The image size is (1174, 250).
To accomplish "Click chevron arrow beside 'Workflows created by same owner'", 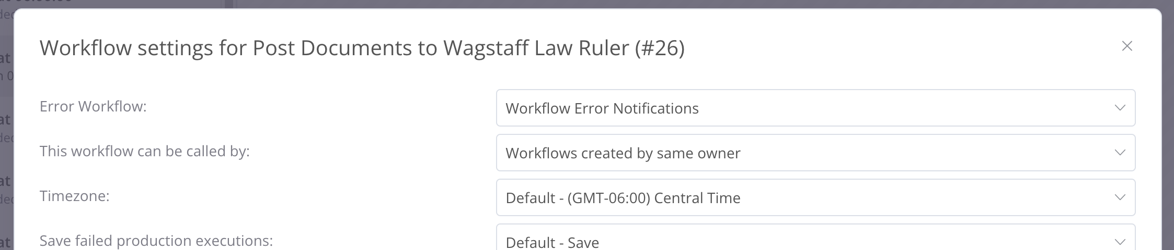I will pos(1120,153).
